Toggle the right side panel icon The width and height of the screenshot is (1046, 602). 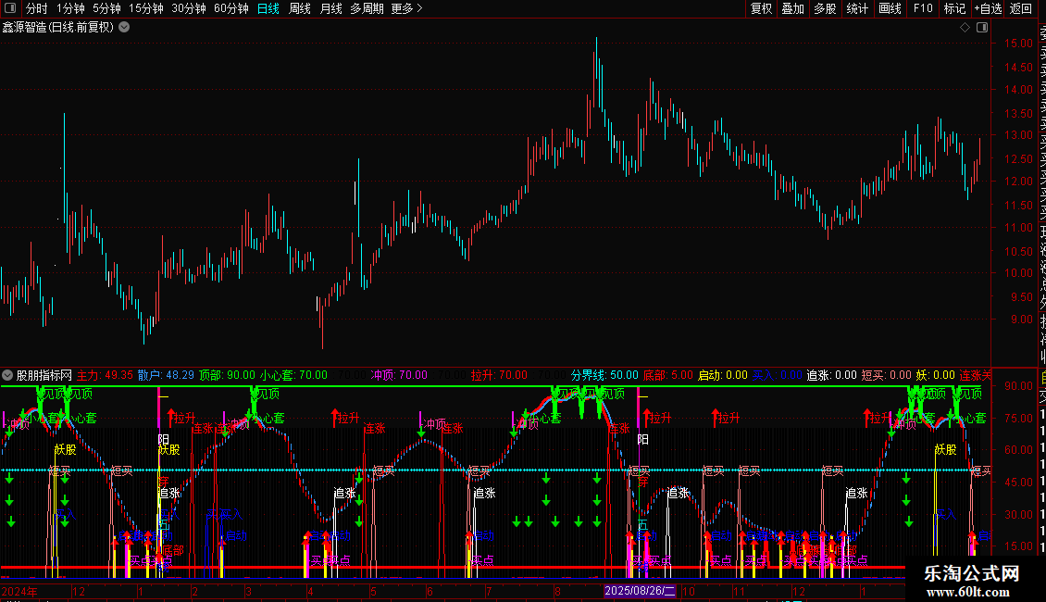[982, 28]
